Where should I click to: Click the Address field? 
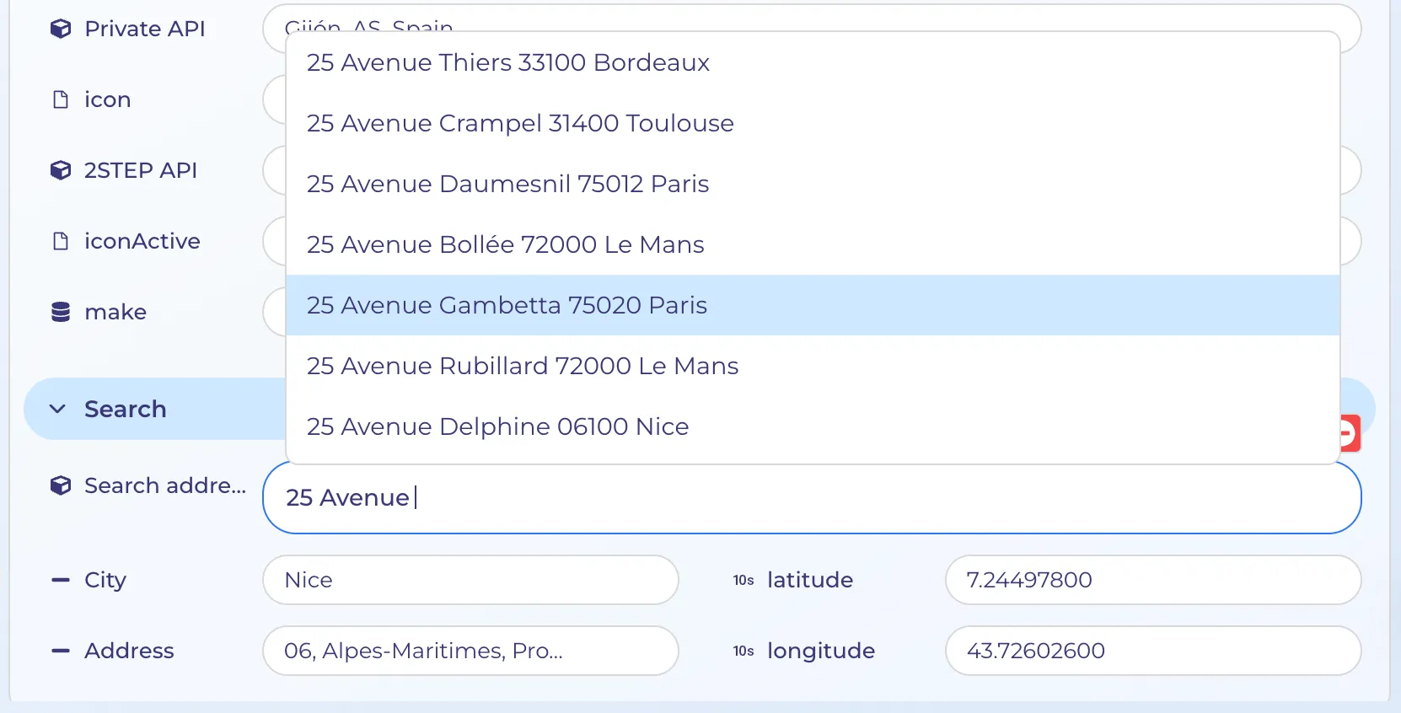click(470, 651)
